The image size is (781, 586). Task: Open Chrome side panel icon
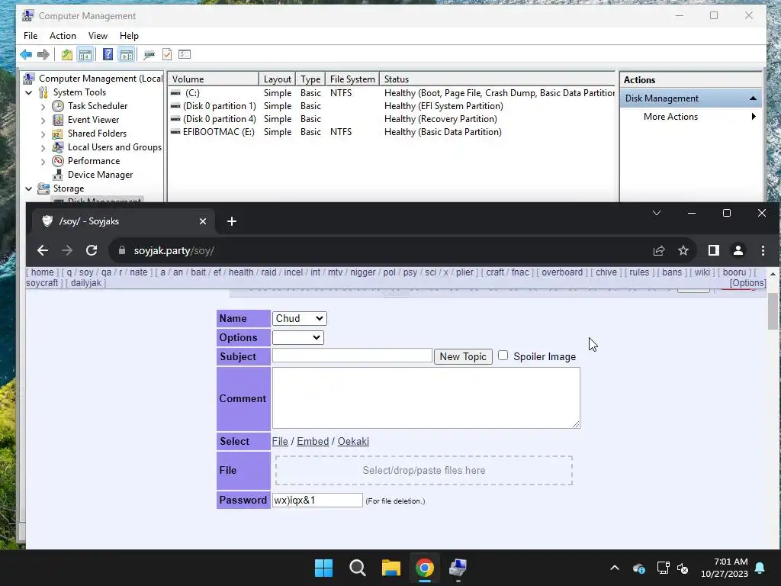[x=714, y=250]
